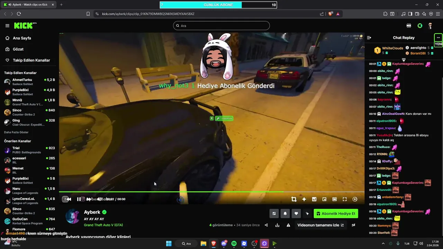Screen dimensions: 443x249
Task: Open the browser main menu
Action: [x=438, y=14]
